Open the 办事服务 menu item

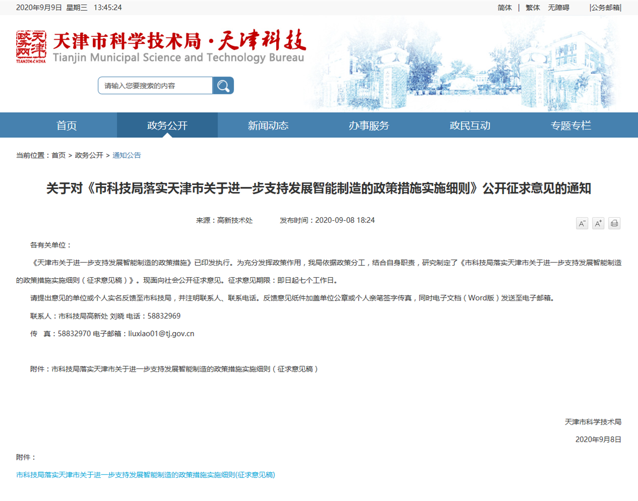tap(369, 126)
